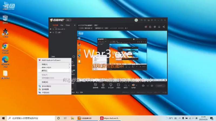Select 新建(W) in the context menu
The image size is (216, 121).
point(54,82)
